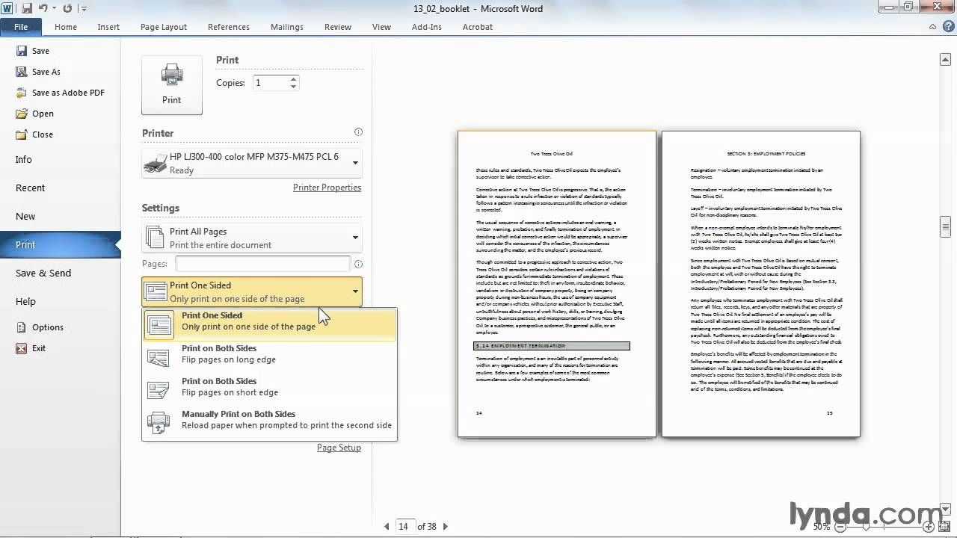This screenshot has width=957, height=538.
Task: Switch to the Insert tab
Action: 108,27
